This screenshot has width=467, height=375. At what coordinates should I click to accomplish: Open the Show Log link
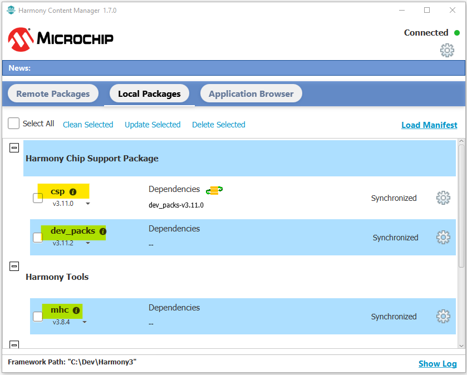(x=437, y=364)
